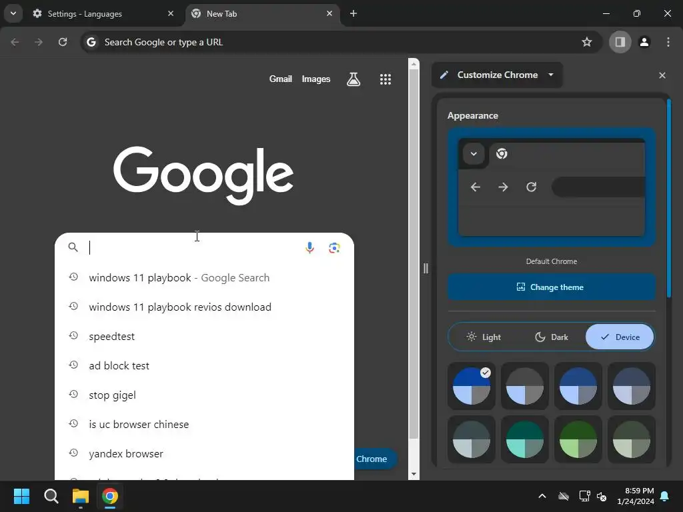Close the Settings - Languages tab
Screen dimensions: 683x512
pyautogui.click(x=171, y=13)
